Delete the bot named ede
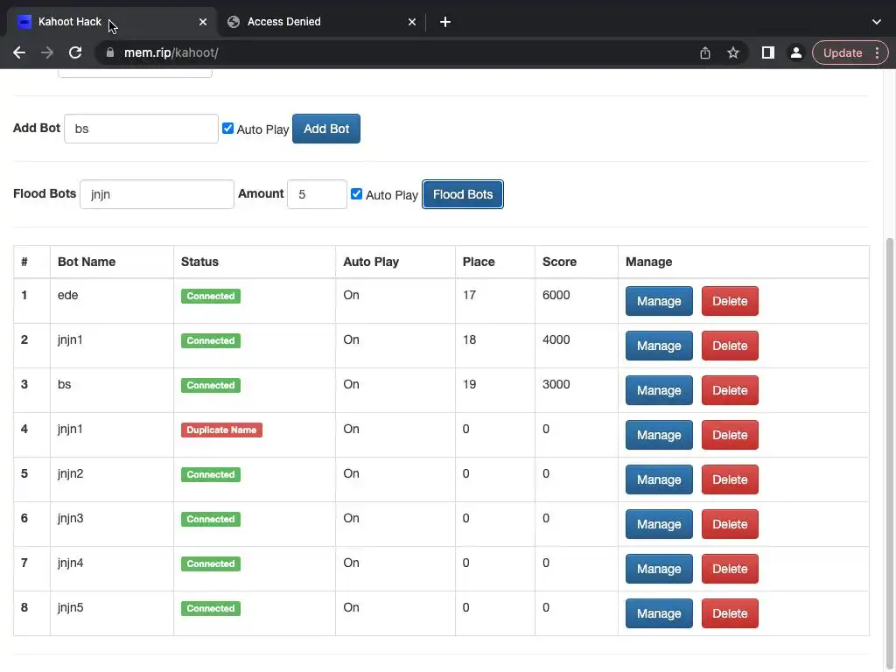896x672 pixels. click(730, 301)
